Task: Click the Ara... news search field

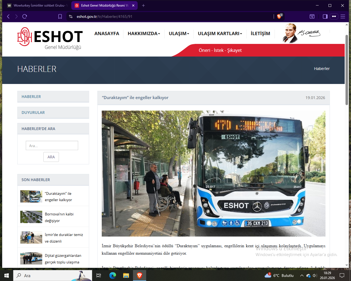Action: coord(52,145)
